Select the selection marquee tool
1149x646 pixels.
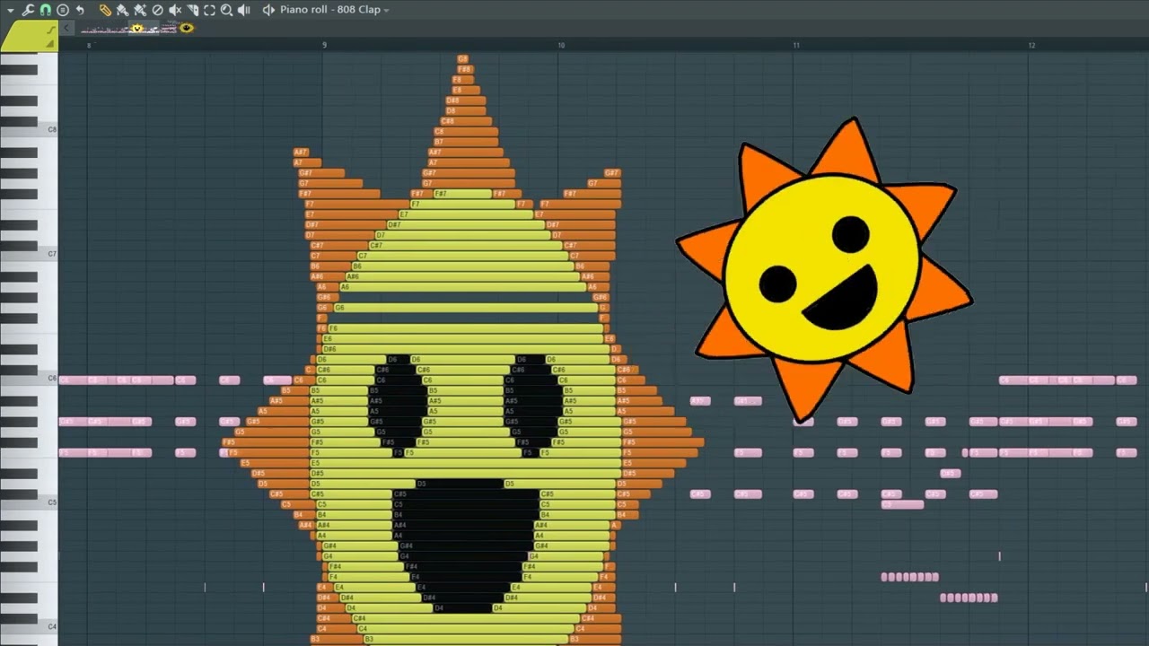pyautogui.click(x=209, y=10)
